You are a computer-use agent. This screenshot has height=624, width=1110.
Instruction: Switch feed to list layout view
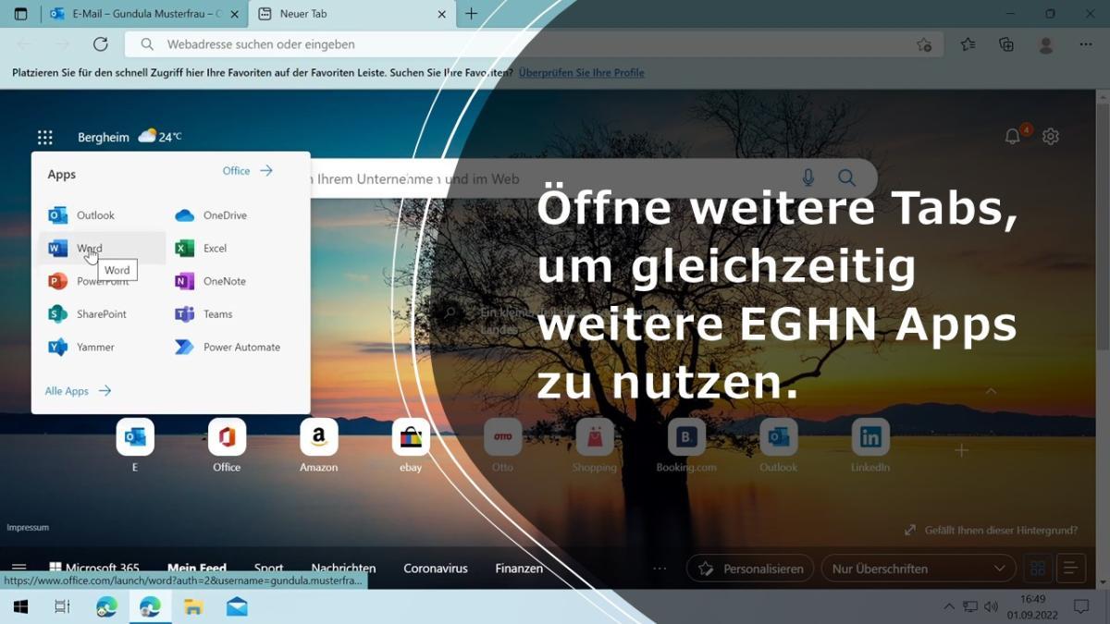pos(1070,569)
